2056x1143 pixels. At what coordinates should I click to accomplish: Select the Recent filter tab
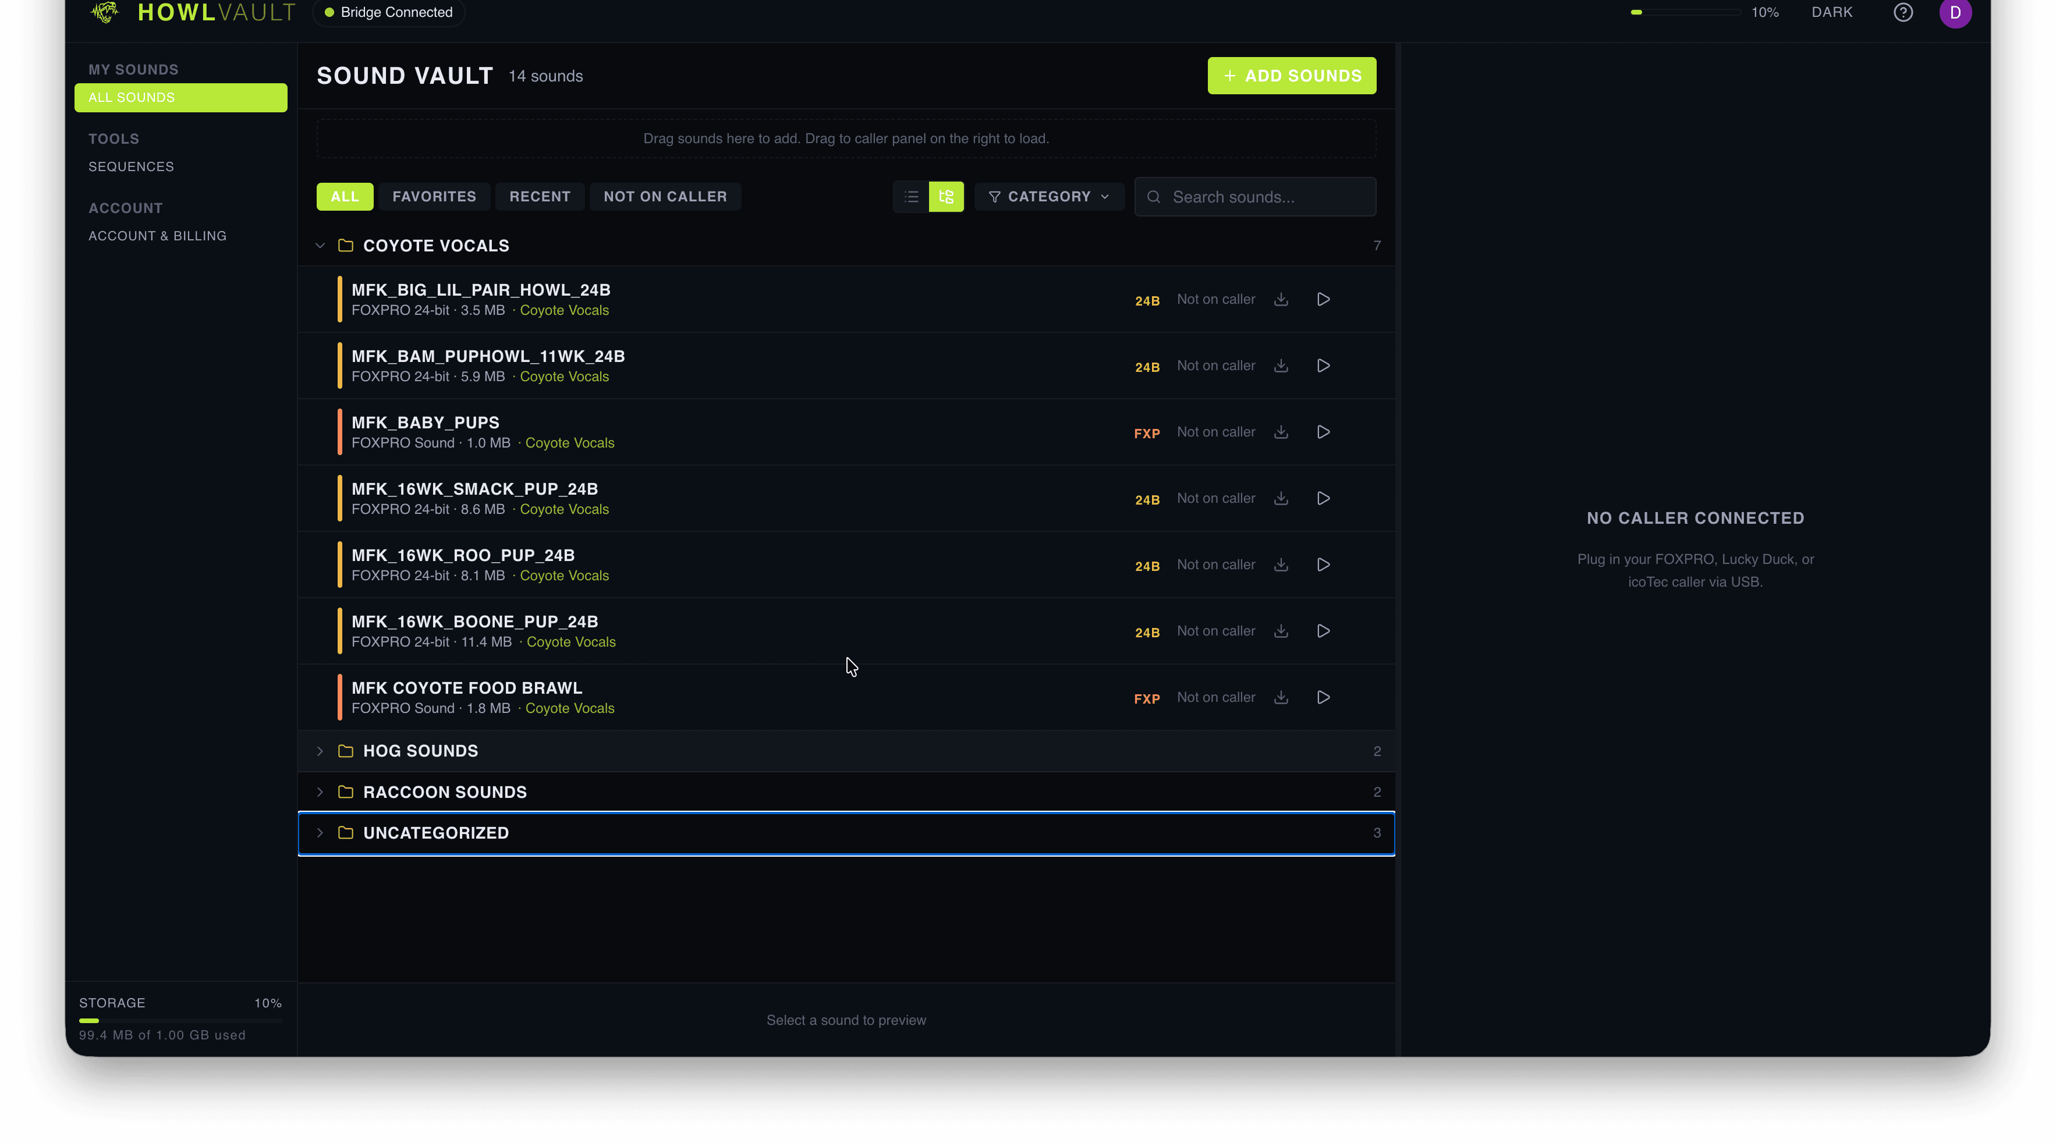coord(540,196)
